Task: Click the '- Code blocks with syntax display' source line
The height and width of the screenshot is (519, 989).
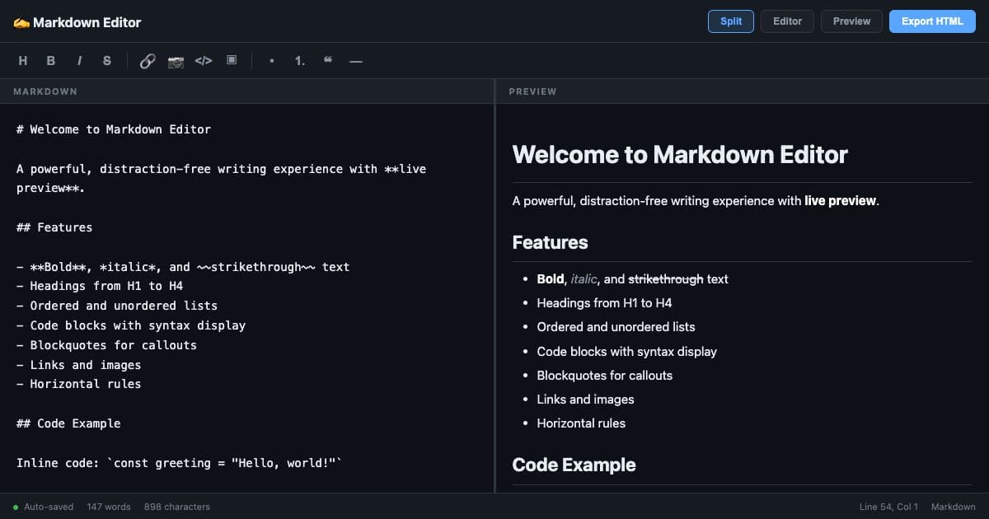Action: [131, 325]
